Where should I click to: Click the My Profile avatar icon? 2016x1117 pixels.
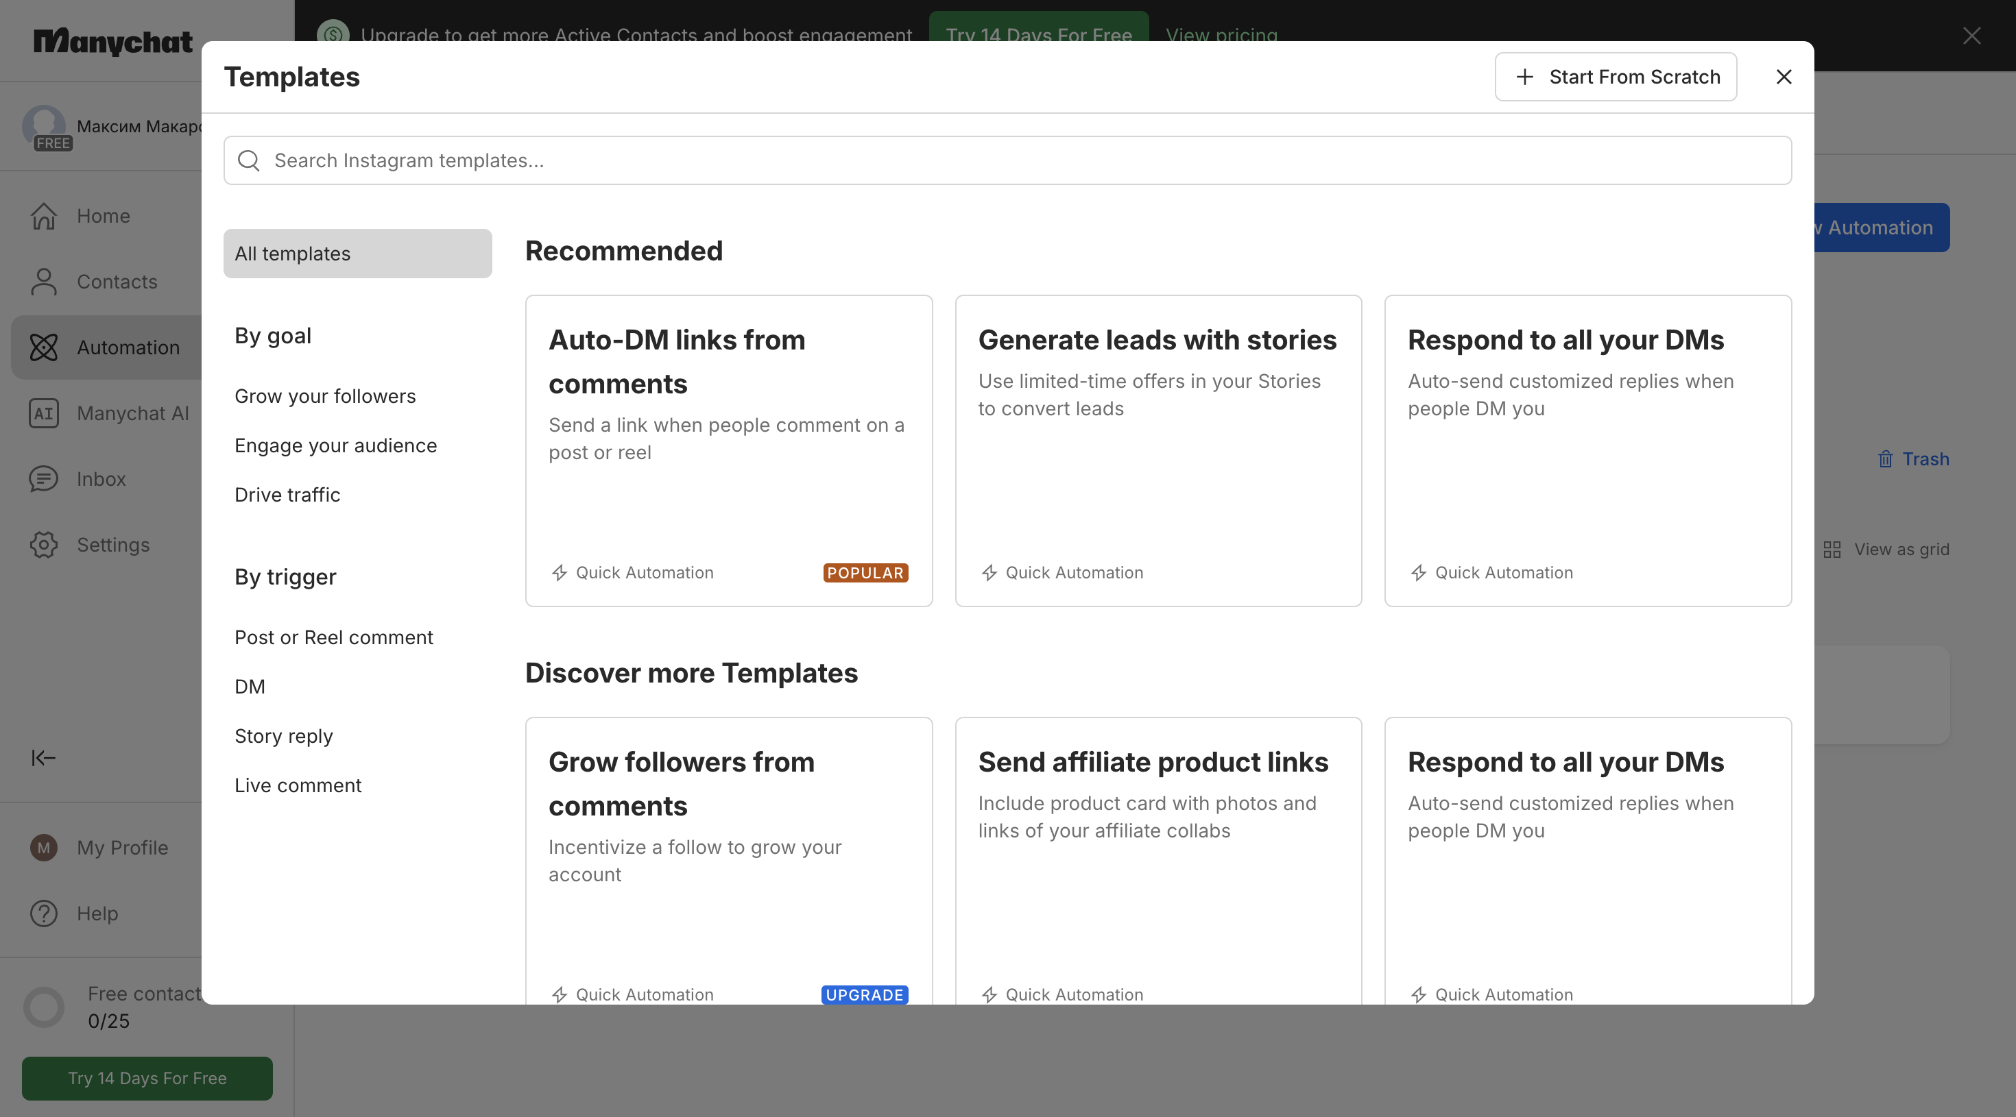[x=44, y=848]
